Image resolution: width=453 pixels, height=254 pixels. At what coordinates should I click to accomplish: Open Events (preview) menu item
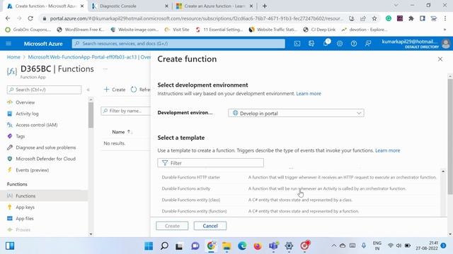[33, 170]
